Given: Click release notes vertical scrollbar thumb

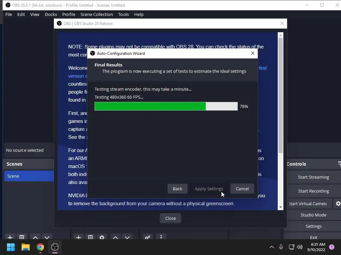Looking at the screenshot, I should (x=280, y=95).
